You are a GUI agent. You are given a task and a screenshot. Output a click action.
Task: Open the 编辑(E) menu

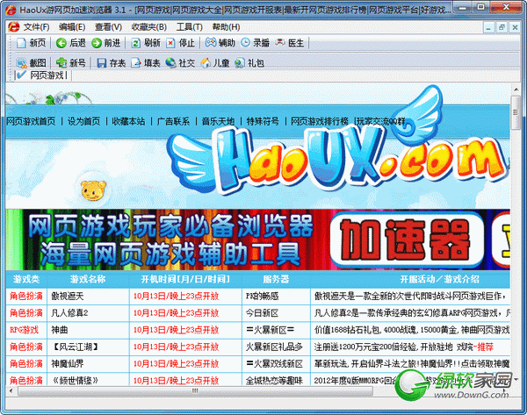[72, 27]
